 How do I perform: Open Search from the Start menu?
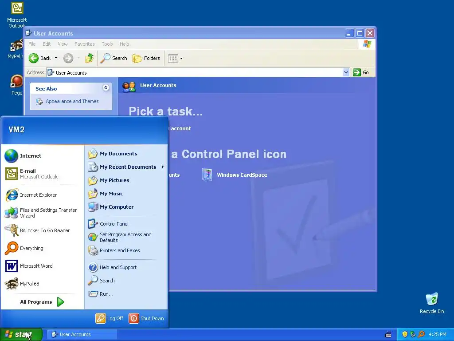126,281
